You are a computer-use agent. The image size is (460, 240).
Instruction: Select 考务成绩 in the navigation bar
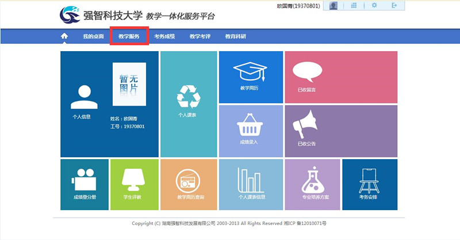(x=164, y=37)
